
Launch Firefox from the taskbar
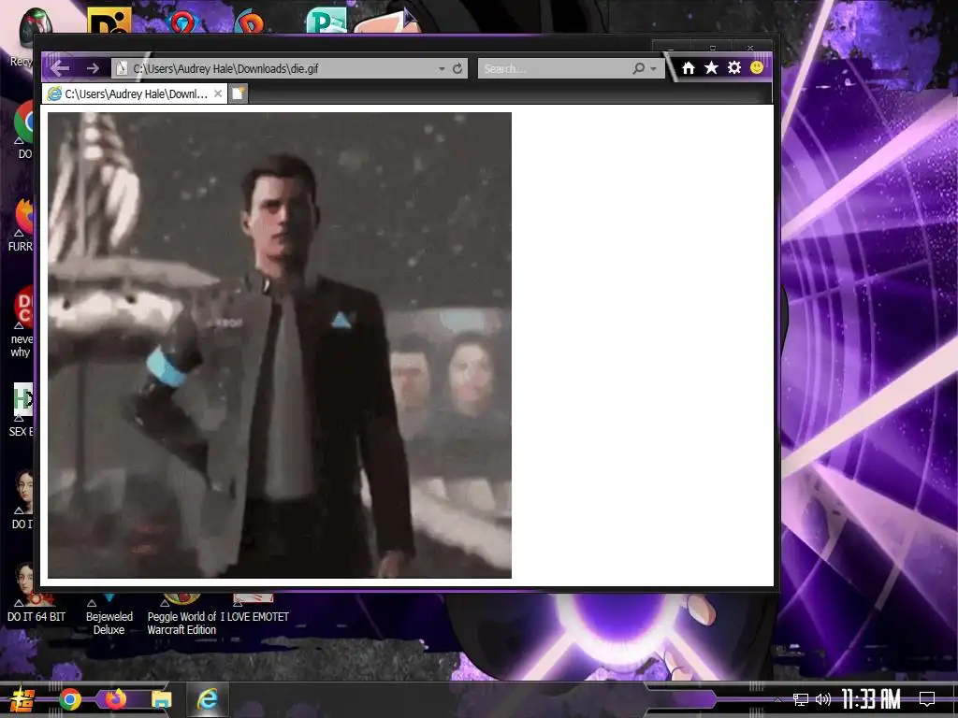(115, 699)
